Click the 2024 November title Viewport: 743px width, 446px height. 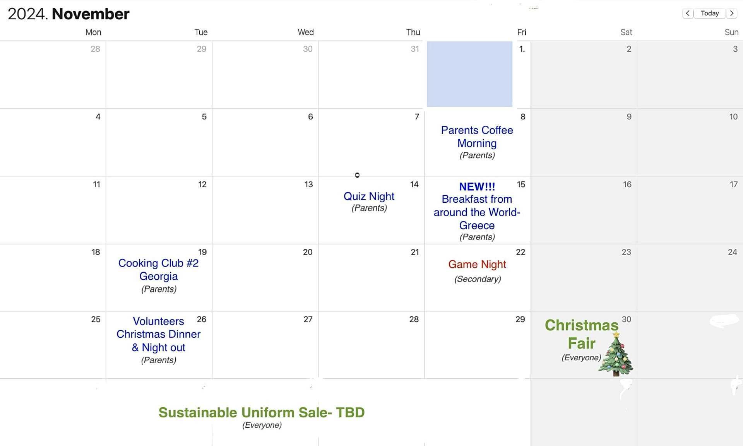(68, 14)
